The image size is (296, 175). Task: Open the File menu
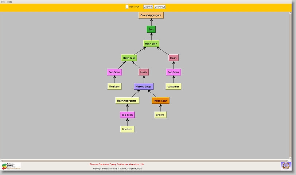(3, 2)
